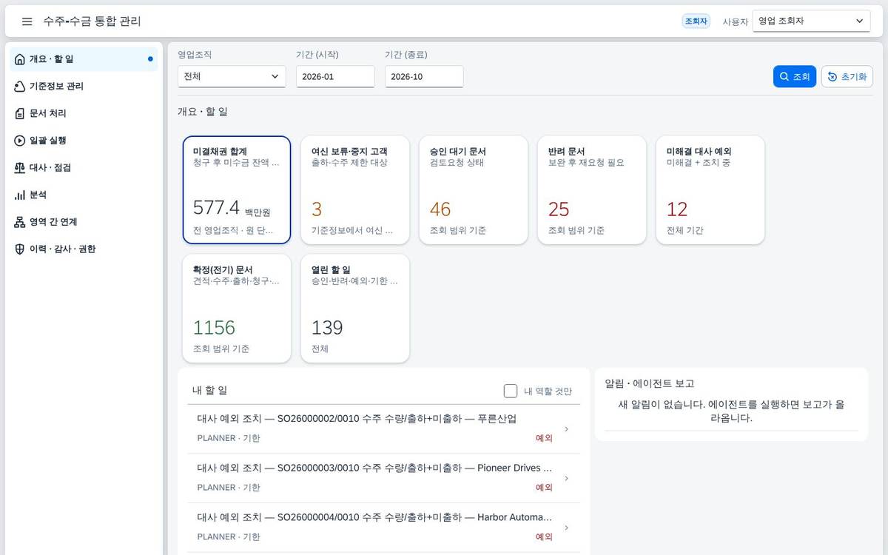Open task SO26000003/0010 Pioneer Drives
The height and width of the screenshot is (555, 888).
(383, 478)
